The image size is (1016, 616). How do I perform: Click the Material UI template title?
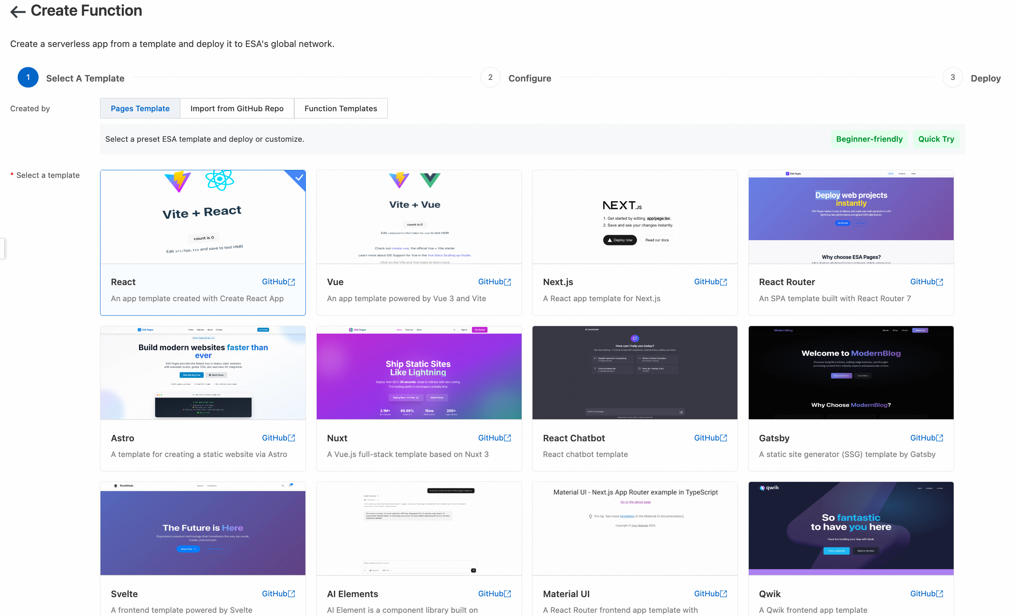pos(566,594)
